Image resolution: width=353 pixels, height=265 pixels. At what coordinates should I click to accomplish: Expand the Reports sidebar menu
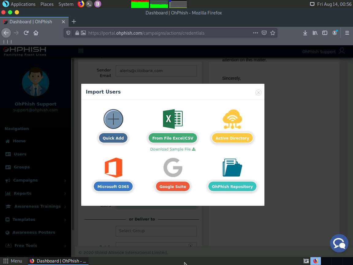[36, 193]
